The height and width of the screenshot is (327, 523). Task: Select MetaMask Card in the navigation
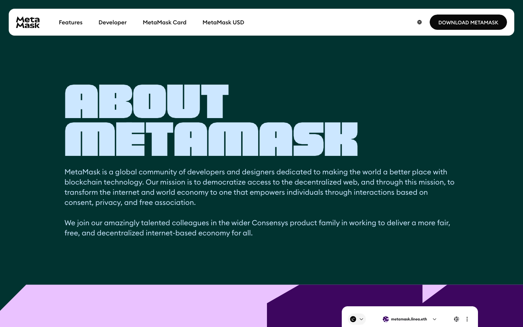[x=165, y=22]
